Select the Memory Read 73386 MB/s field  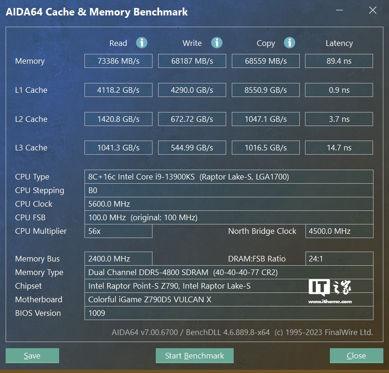click(x=118, y=61)
